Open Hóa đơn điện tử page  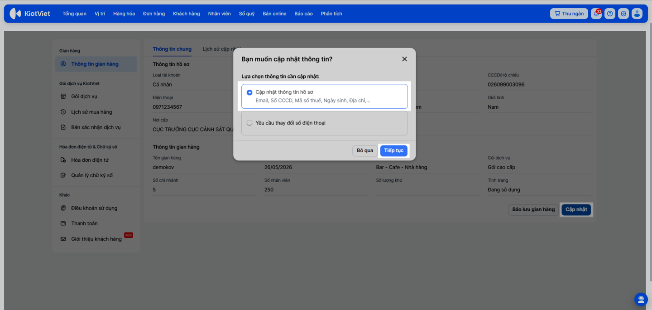click(90, 160)
